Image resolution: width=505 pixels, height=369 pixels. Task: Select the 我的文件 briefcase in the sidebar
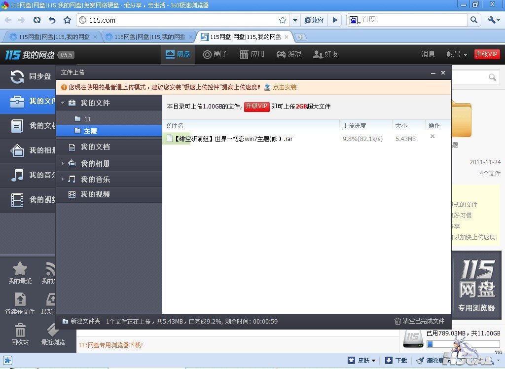17,101
